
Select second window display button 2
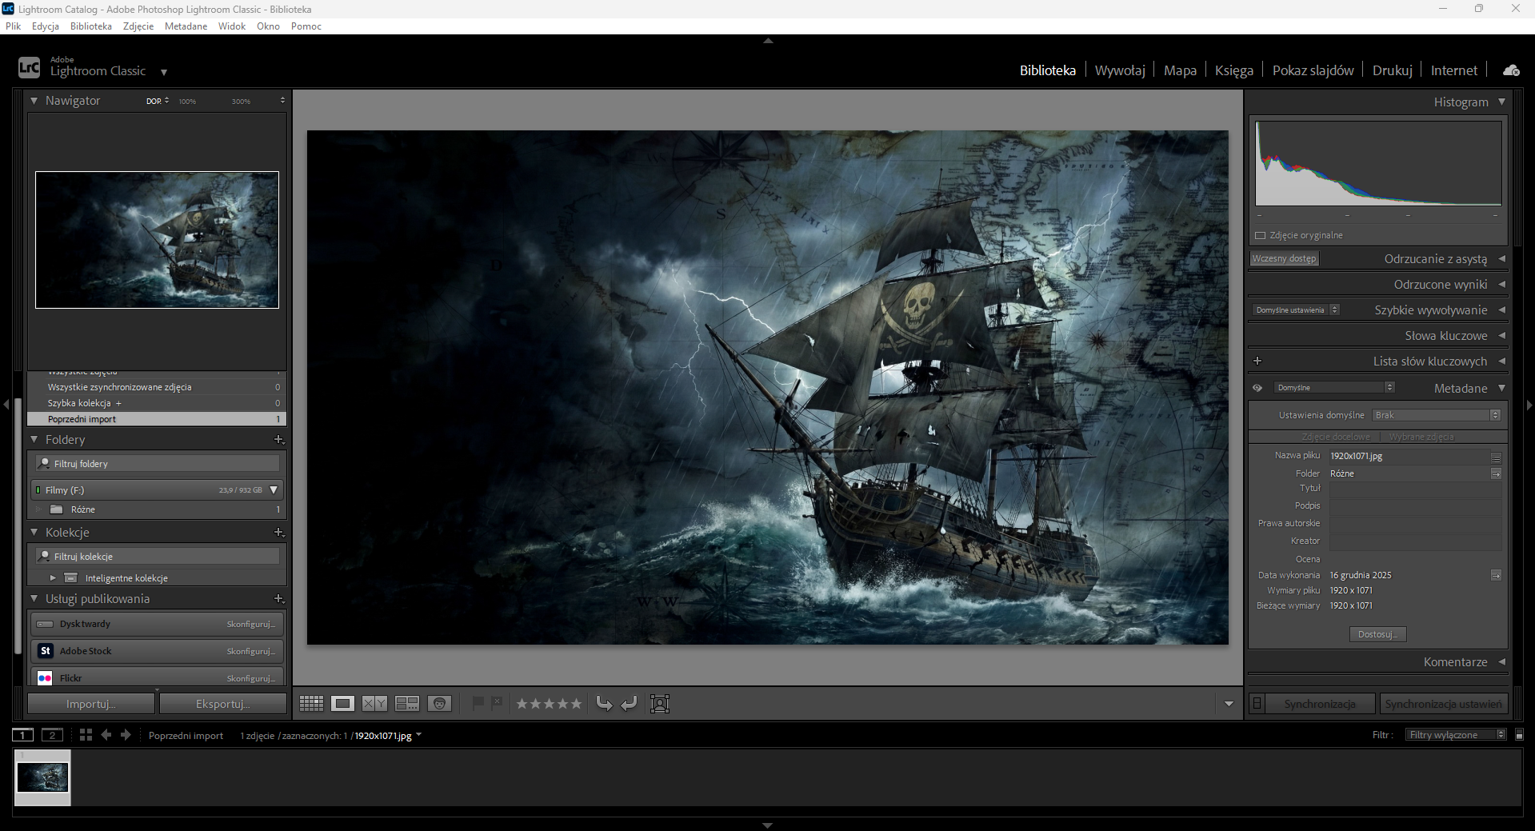pos(52,735)
